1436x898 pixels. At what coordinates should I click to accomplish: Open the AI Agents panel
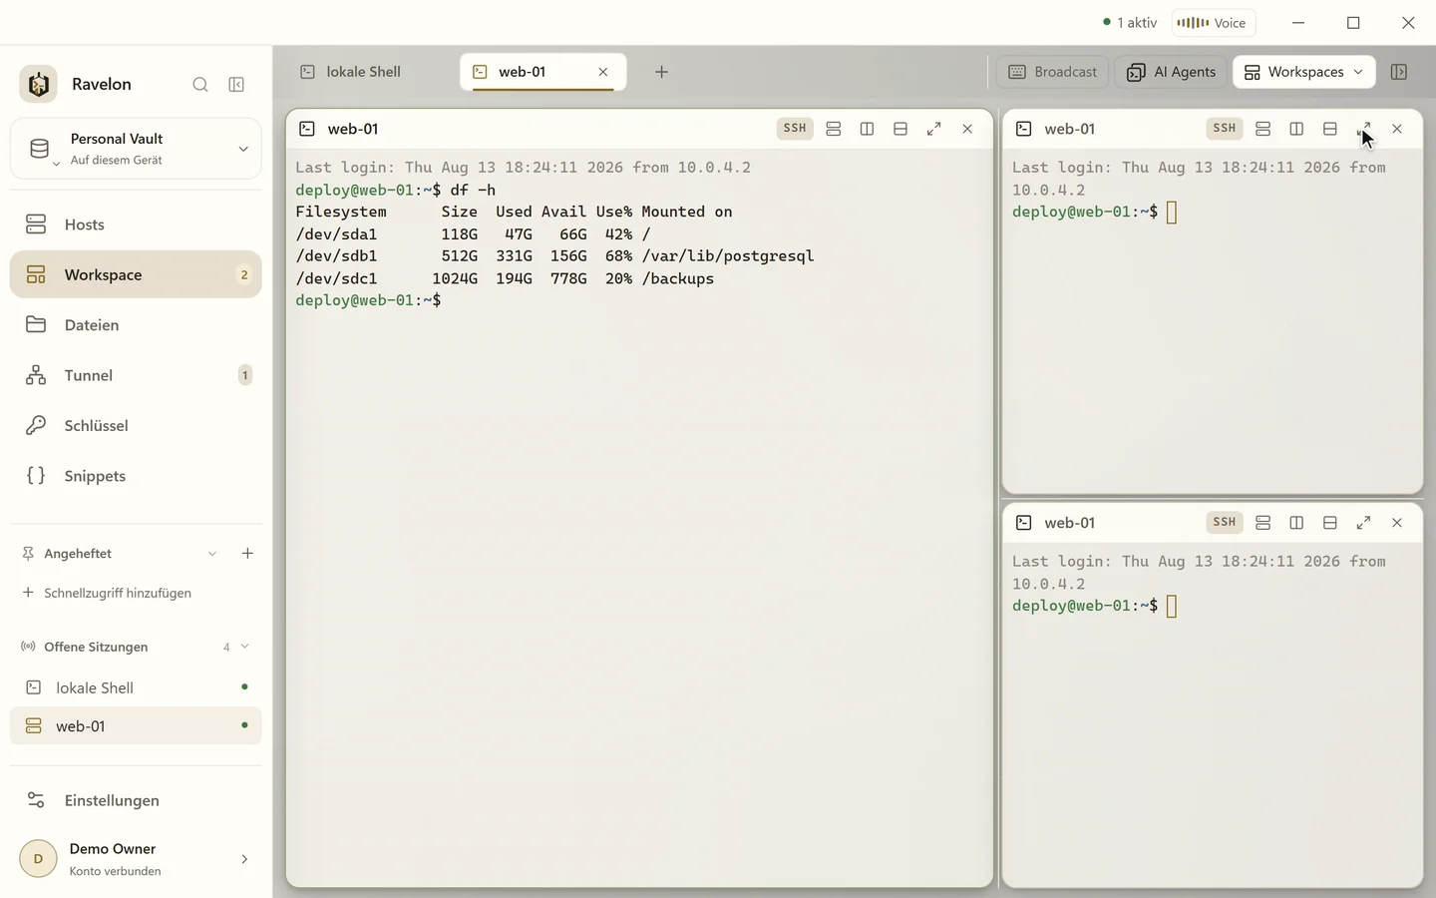coord(1172,72)
